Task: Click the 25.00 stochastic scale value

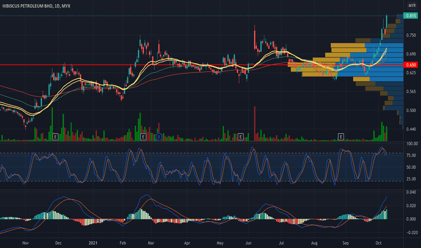Action: pos(411,179)
